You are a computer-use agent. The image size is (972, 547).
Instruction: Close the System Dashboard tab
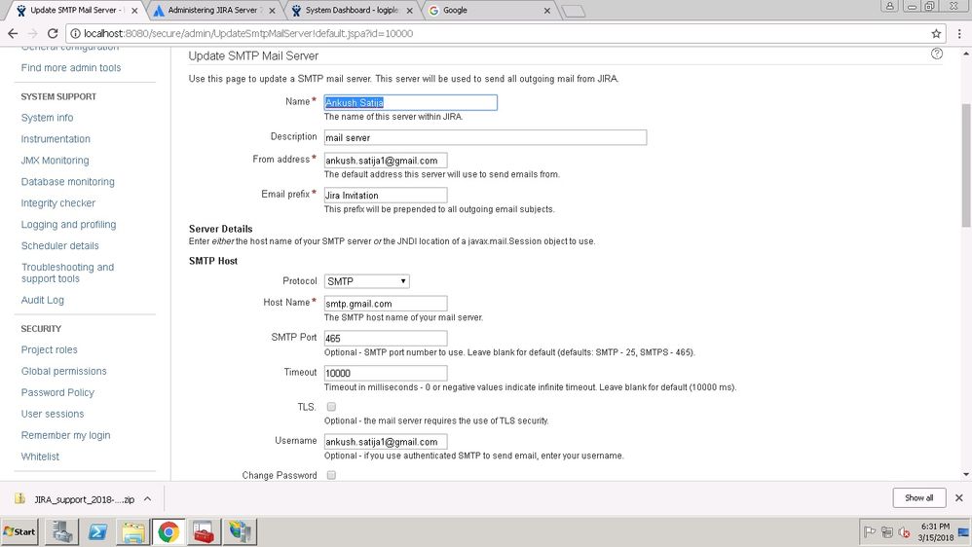[410, 11]
